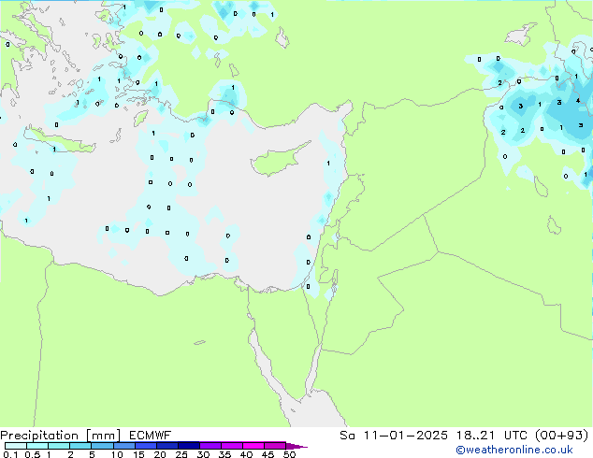Viewport: 593px width, 458px height.
Task: Click the '35' legend scale label
Action: pos(224,454)
